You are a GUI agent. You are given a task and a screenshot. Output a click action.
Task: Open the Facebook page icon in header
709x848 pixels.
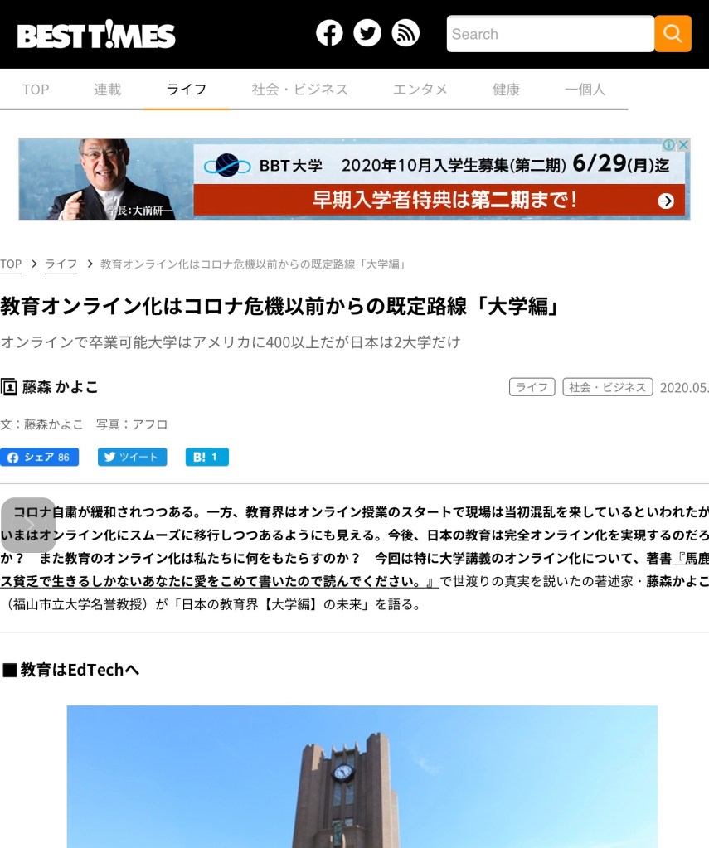329,33
